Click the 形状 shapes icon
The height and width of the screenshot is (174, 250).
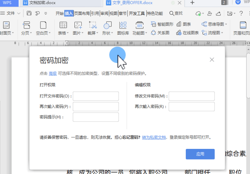[107, 25]
